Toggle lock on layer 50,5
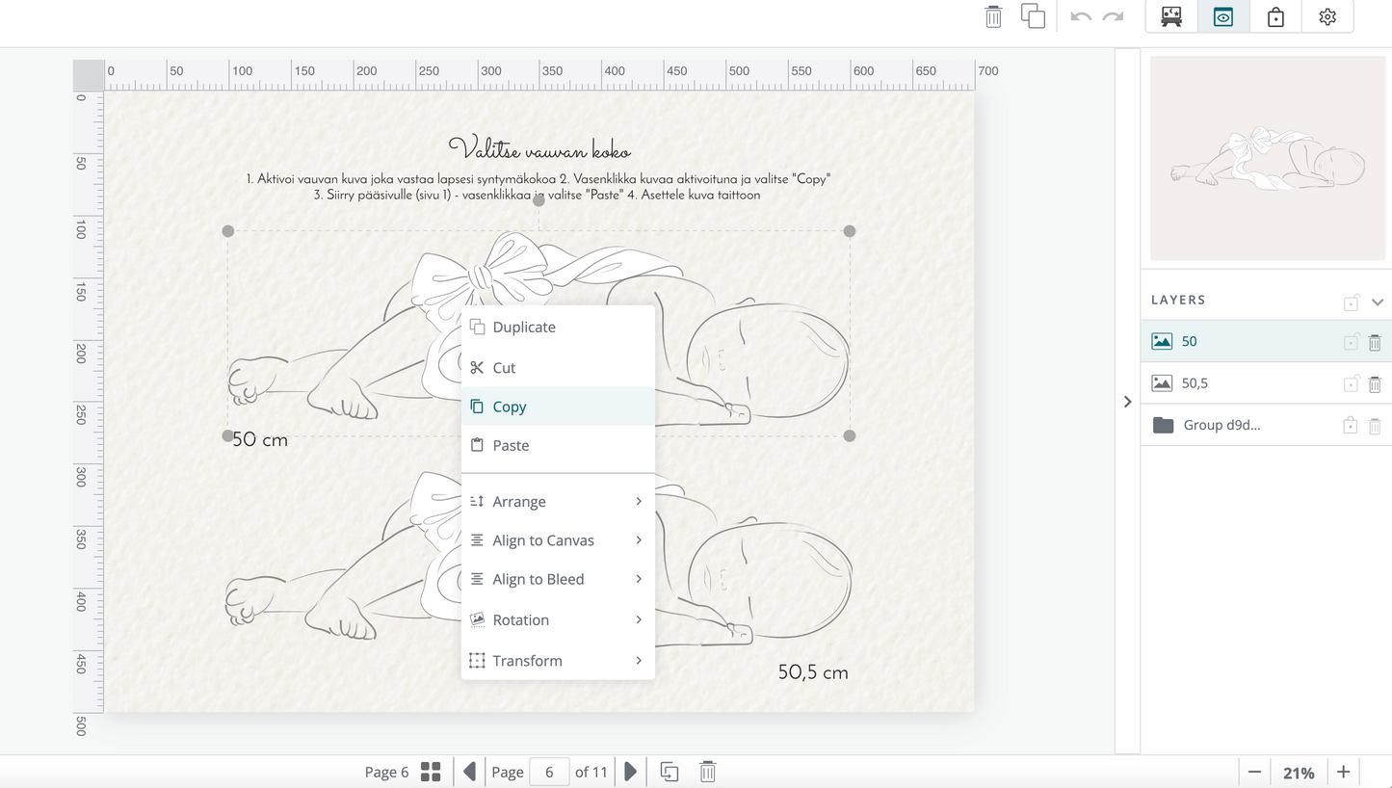The width and height of the screenshot is (1392, 788). [1351, 383]
